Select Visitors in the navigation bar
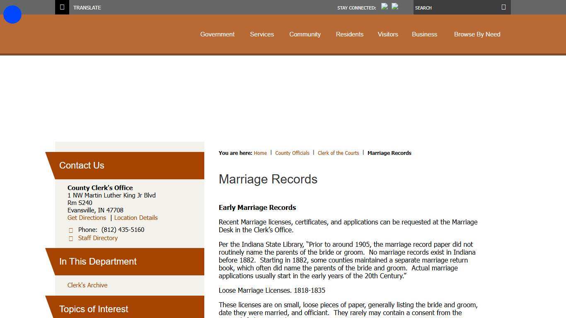The image size is (566, 318). click(388, 34)
